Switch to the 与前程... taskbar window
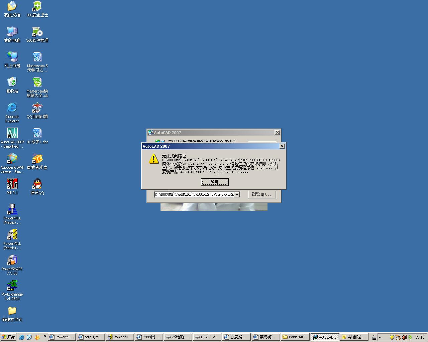Viewport: 428px width, 342px height. 354,337
